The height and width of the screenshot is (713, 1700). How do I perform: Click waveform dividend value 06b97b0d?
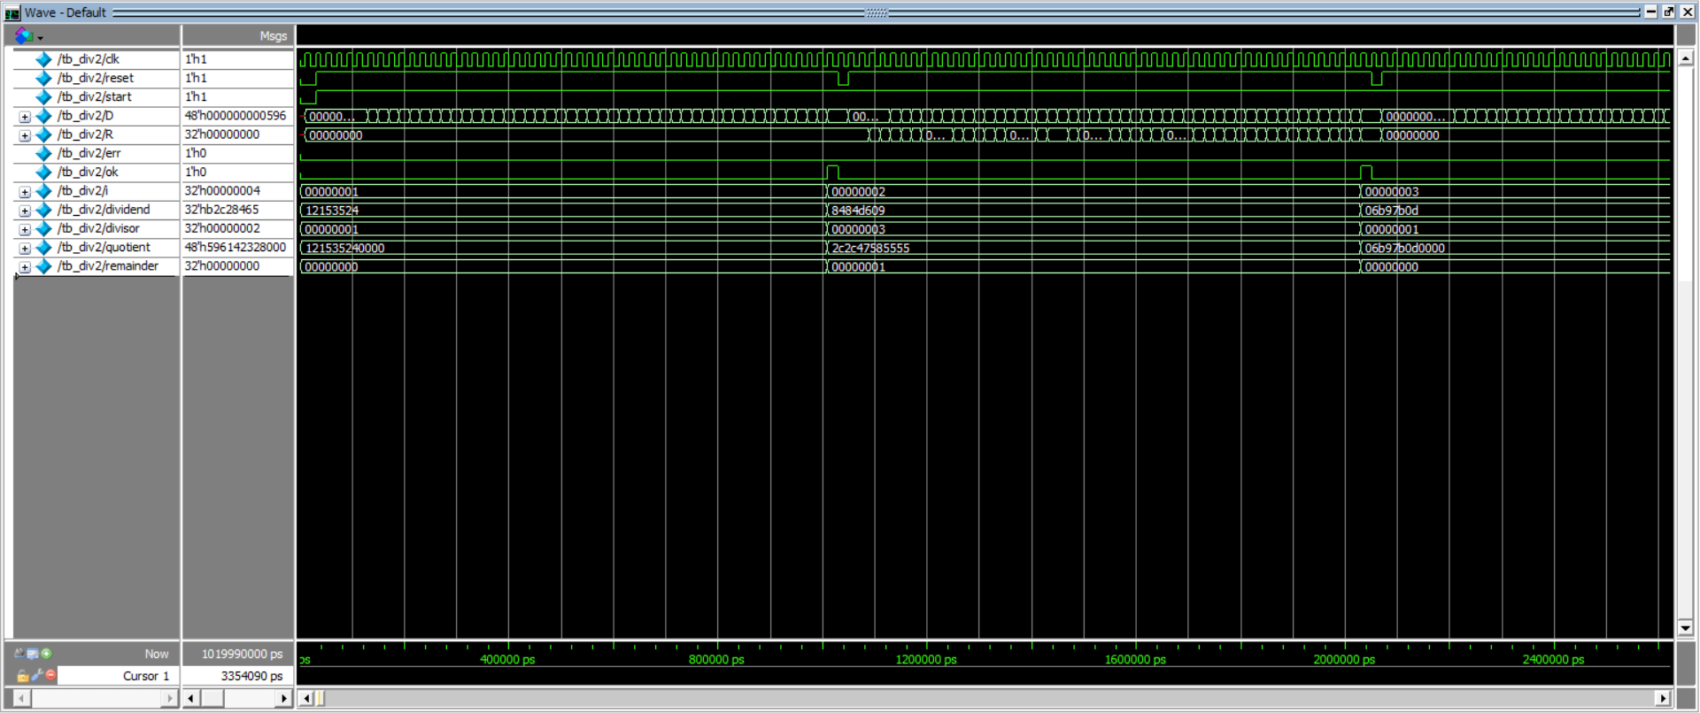(x=1391, y=211)
